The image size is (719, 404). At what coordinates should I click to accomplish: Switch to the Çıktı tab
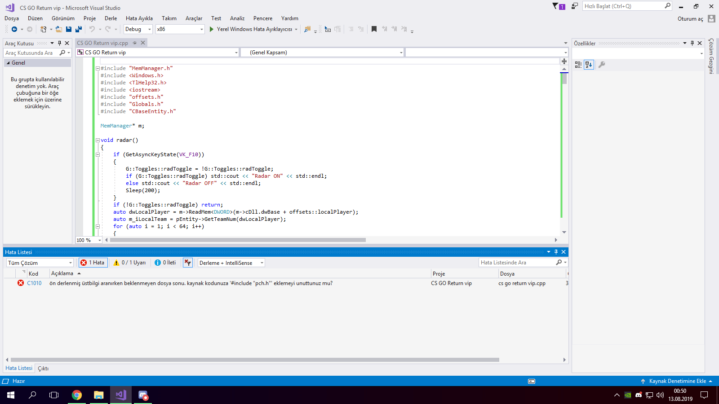coord(43,369)
